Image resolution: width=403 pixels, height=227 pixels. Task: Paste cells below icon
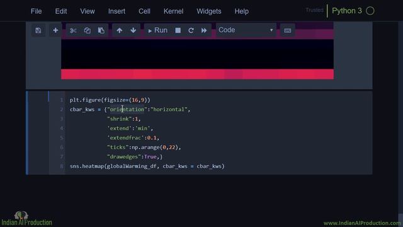click(101, 30)
